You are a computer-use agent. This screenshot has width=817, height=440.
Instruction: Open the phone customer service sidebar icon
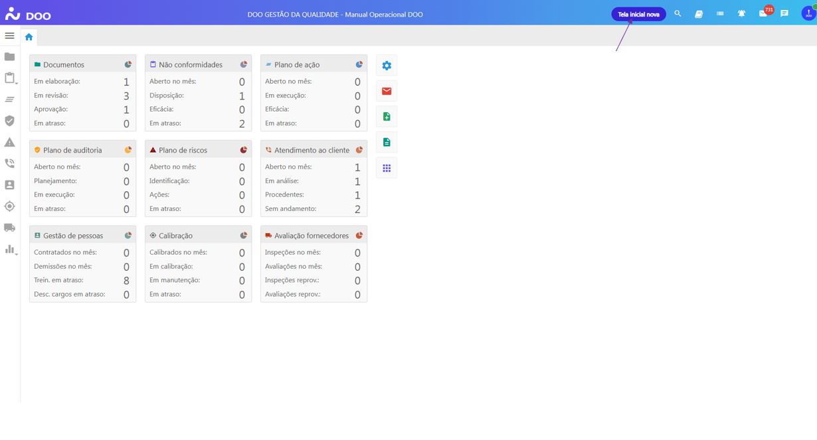(x=9, y=163)
